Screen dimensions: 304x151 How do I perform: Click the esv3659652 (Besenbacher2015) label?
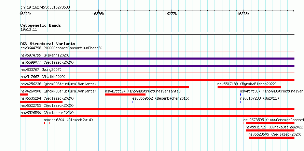click(x=161, y=98)
